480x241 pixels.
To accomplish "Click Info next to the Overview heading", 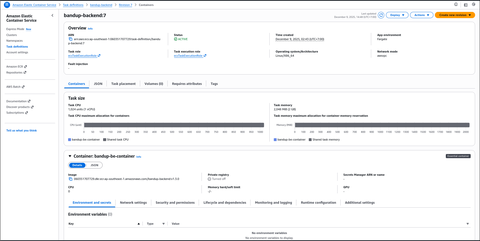I will pos(90,28).
